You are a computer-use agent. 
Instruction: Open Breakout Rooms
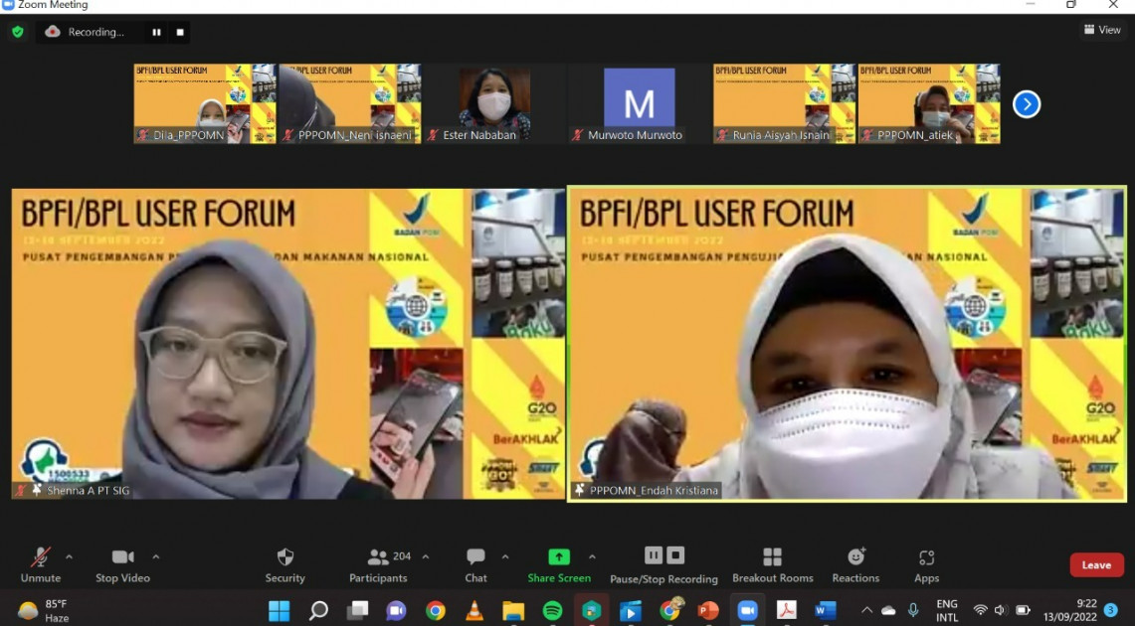click(x=772, y=557)
